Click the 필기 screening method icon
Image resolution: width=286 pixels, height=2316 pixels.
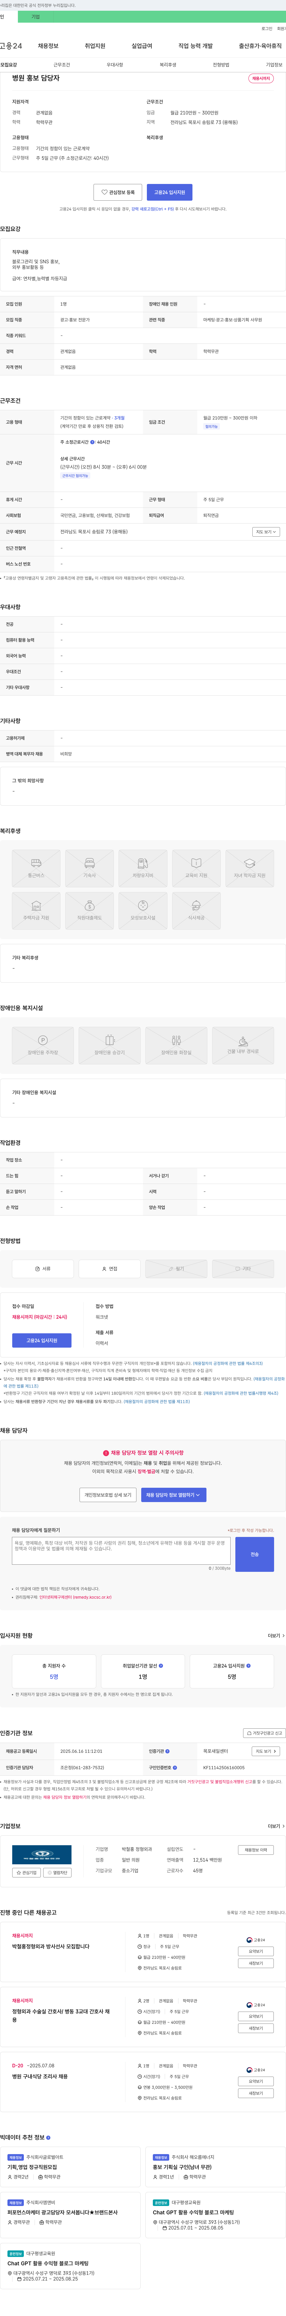point(176,1269)
